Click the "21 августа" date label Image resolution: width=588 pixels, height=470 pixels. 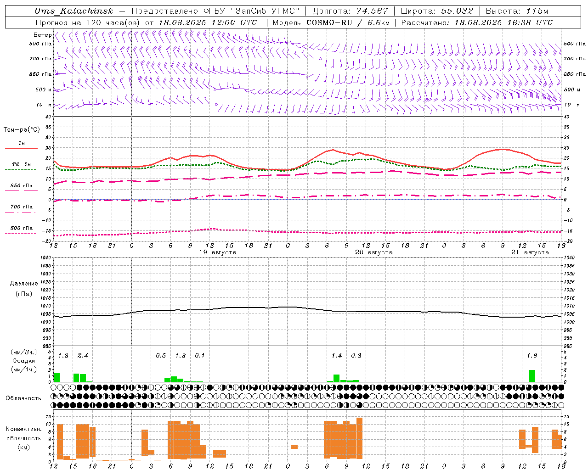[530, 252]
